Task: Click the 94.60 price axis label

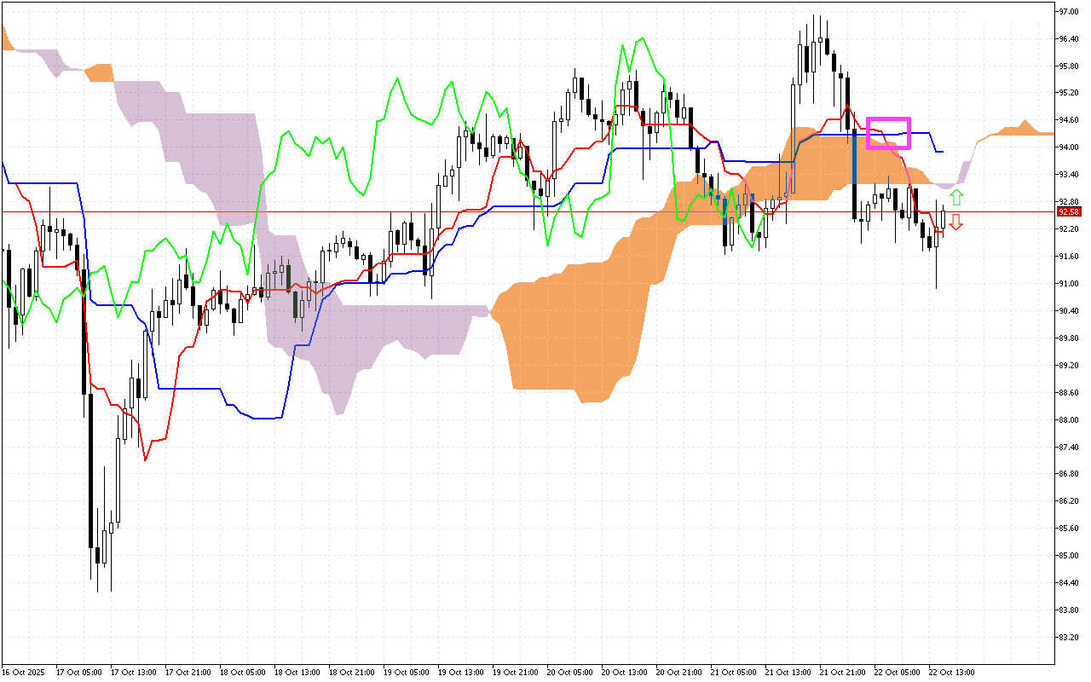Action: [x=1068, y=120]
